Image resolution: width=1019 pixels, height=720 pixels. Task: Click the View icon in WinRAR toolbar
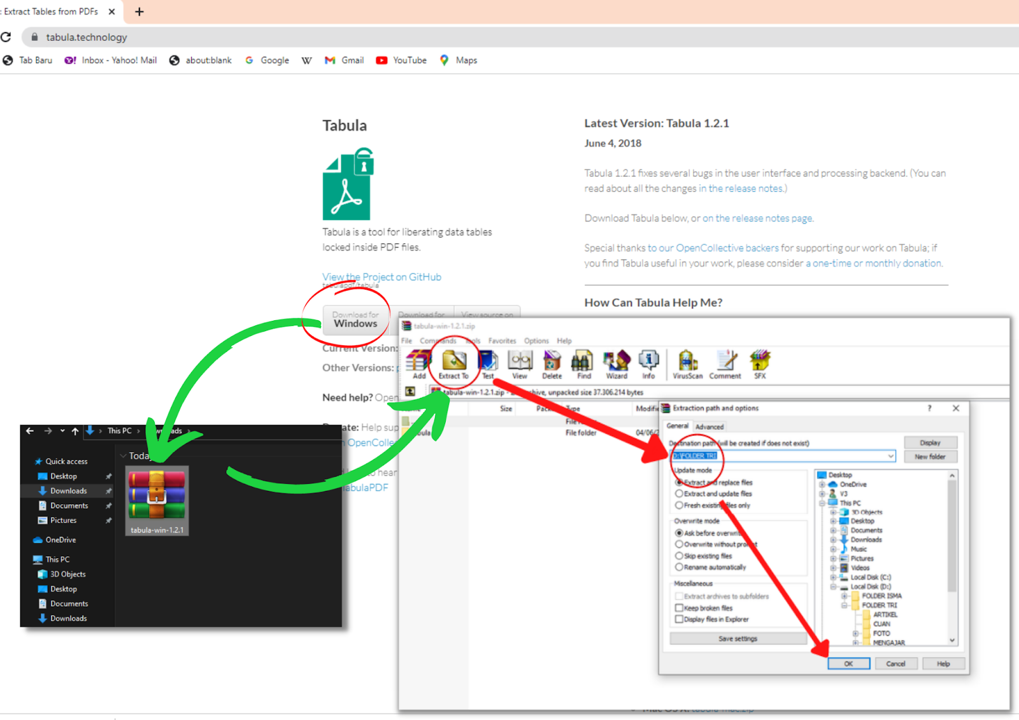[520, 364]
